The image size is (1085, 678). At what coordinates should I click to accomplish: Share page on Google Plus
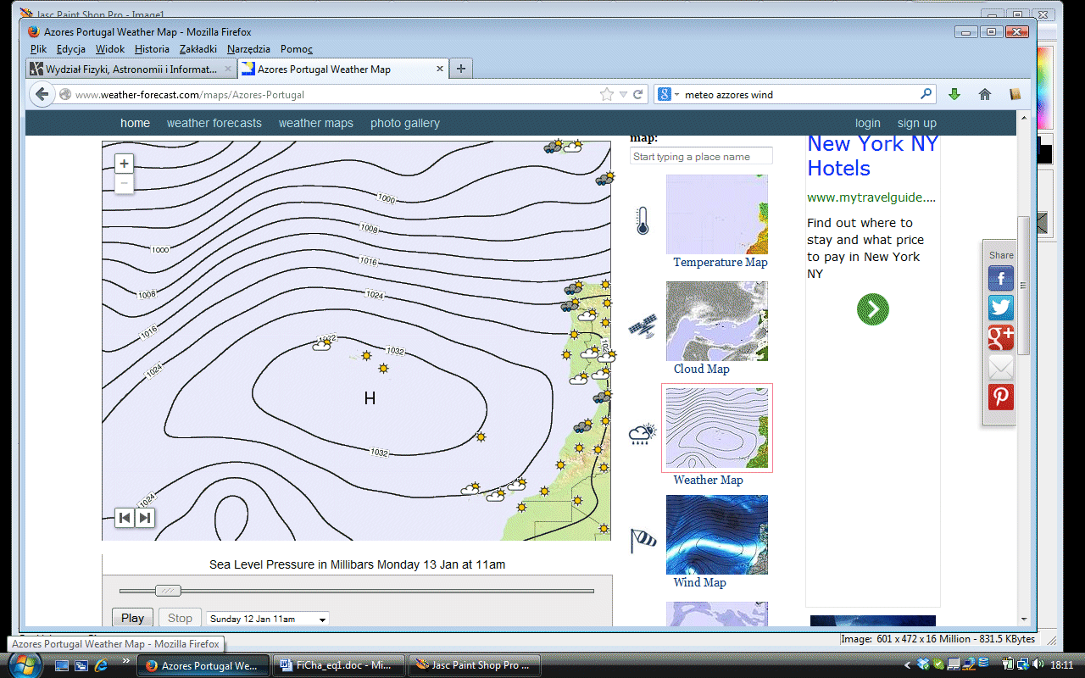coord(1001,337)
